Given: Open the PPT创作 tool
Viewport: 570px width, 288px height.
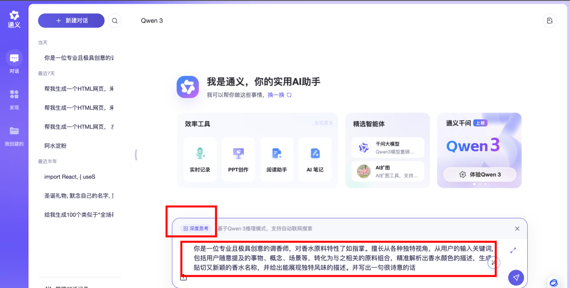Looking at the screenshot, I should [239, 159].
